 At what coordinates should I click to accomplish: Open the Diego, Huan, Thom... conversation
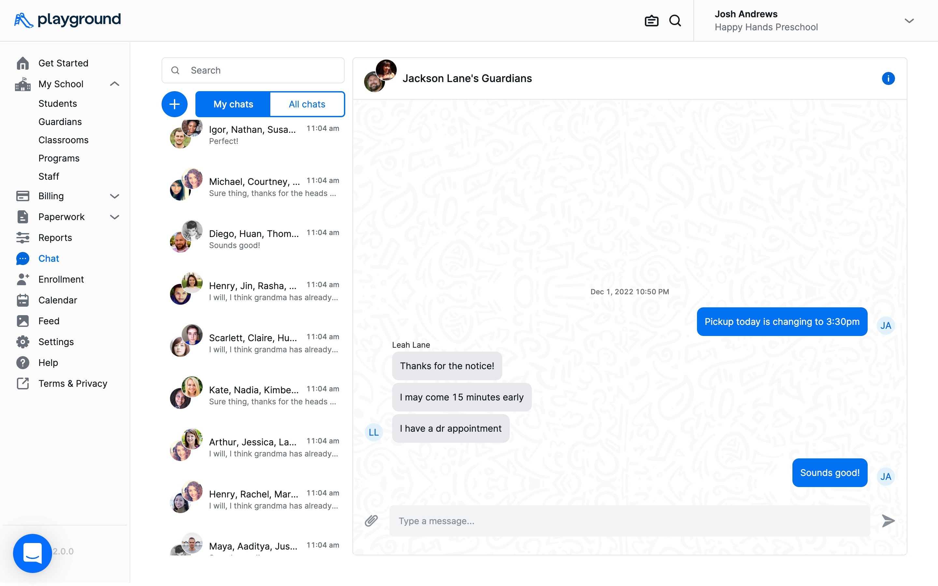point(254,239)
